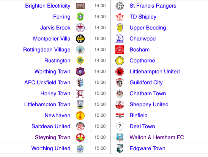Screen dimensions: 208x157
Task: Click the 14:00 kickoff time for Jarvis Brook
Action: point(100,28)
